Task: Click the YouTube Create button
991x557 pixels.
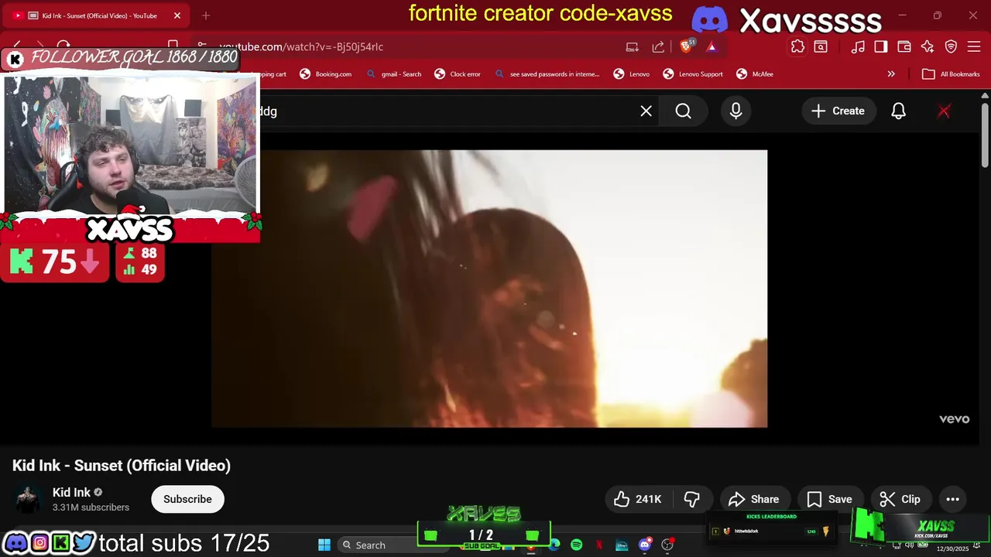Action: 838,111
